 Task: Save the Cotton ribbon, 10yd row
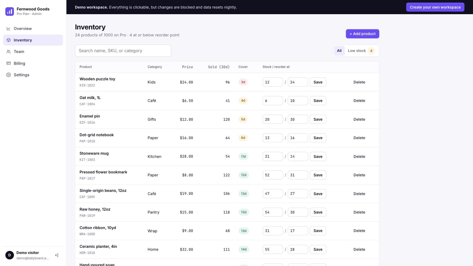[x=318, y=231]
